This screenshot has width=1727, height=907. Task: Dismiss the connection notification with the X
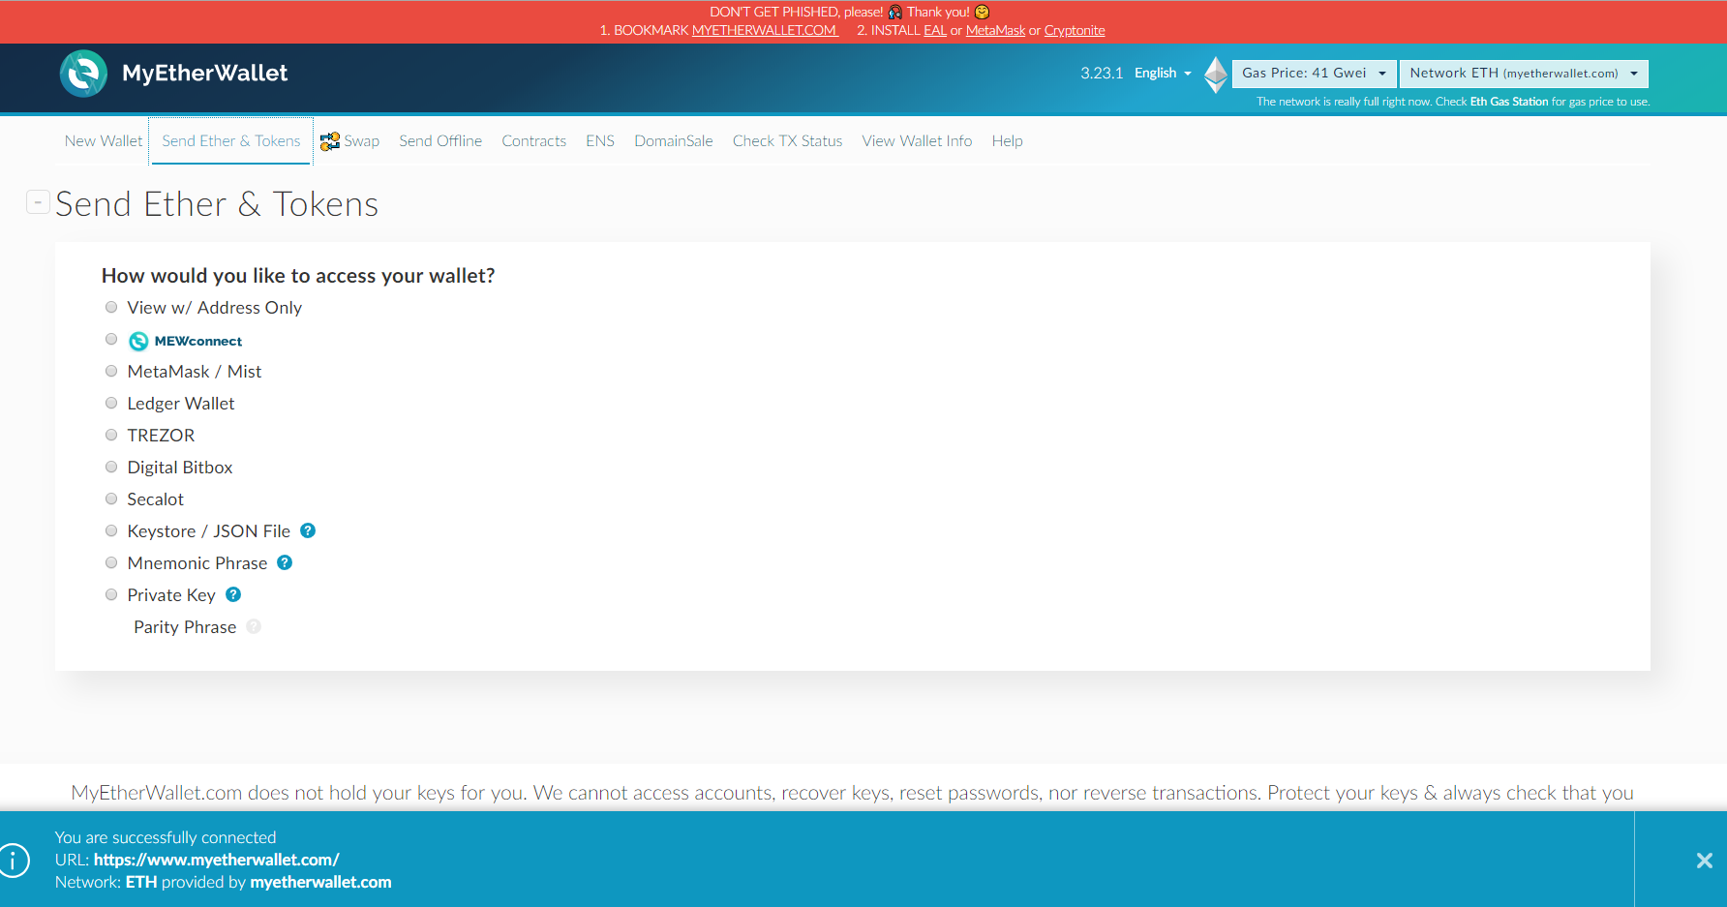coord(1705,860)
